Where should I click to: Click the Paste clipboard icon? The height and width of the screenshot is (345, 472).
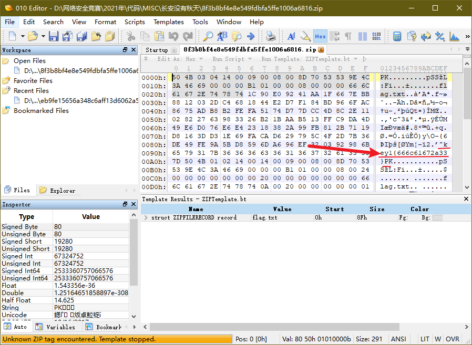(x=159, y=36)
